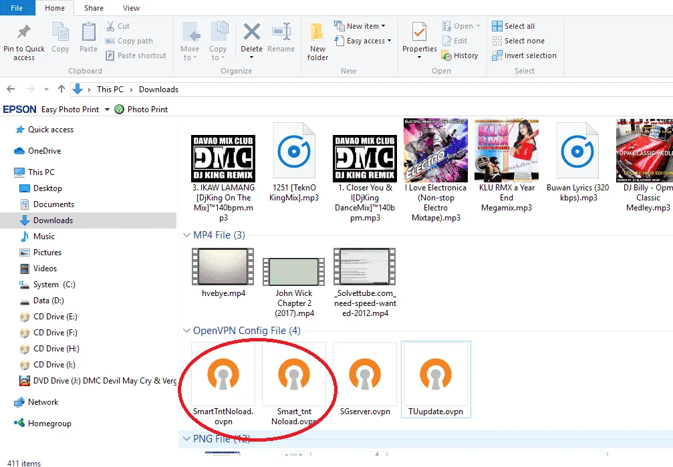Open CD Drive (E:) in sidebar
Viewport: 673px width, 467px height.
point(49,317)
